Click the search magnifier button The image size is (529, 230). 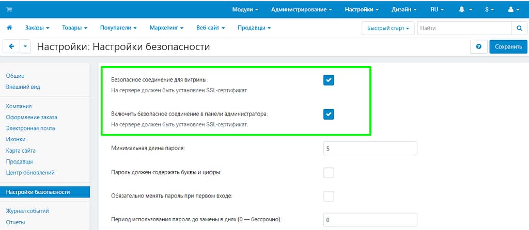519,28
